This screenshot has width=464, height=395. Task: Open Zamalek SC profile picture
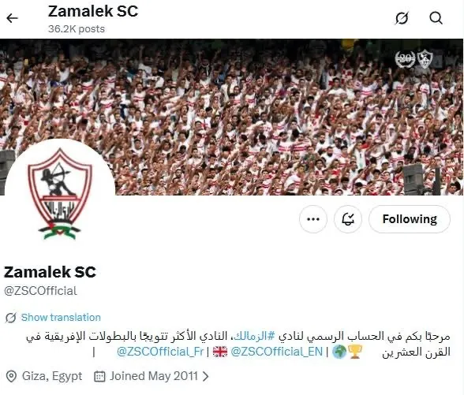click(60, 194)
